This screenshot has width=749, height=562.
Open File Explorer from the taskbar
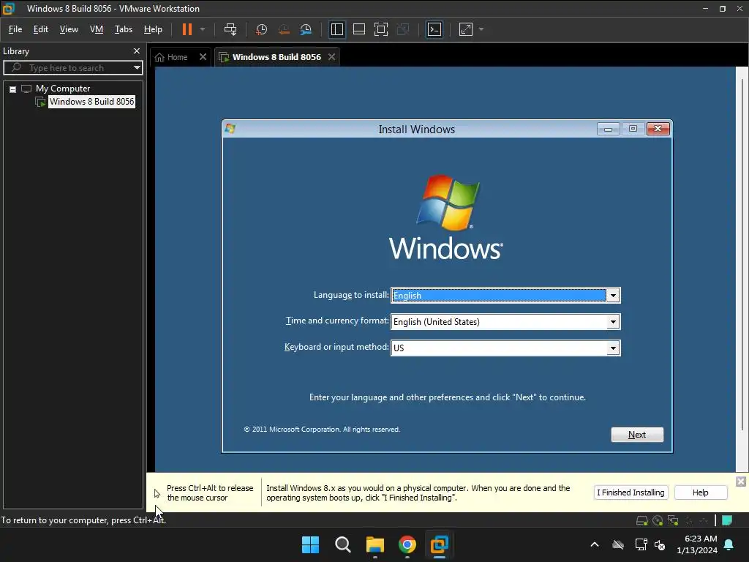point(375,544)
